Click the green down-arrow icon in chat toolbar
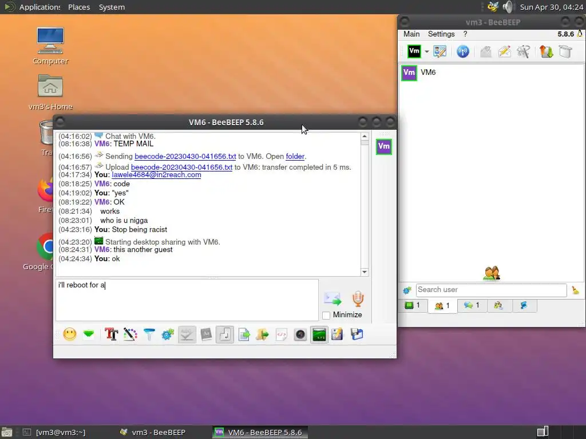 pos(89,334)
